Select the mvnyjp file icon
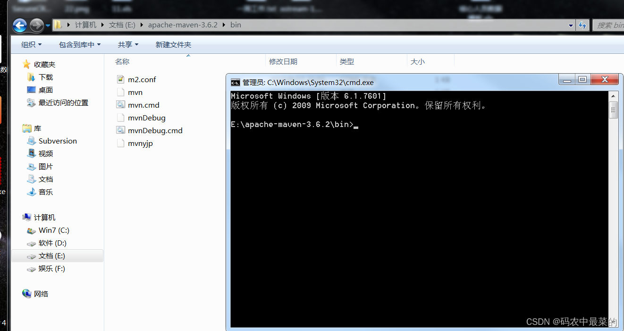624x331 pixels. (120, 143)
